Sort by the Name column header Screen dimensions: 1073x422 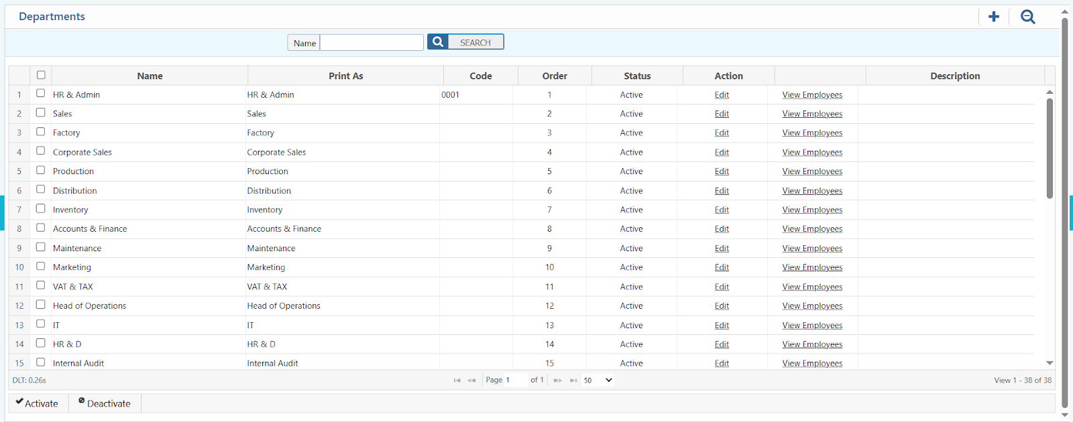pos(150,76)
